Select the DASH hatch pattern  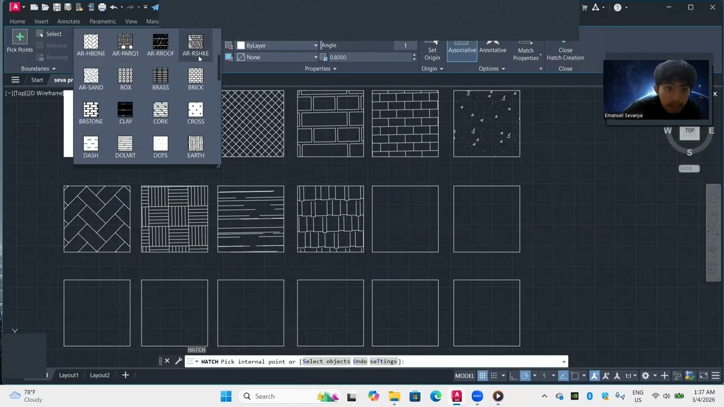pos(90,147)
